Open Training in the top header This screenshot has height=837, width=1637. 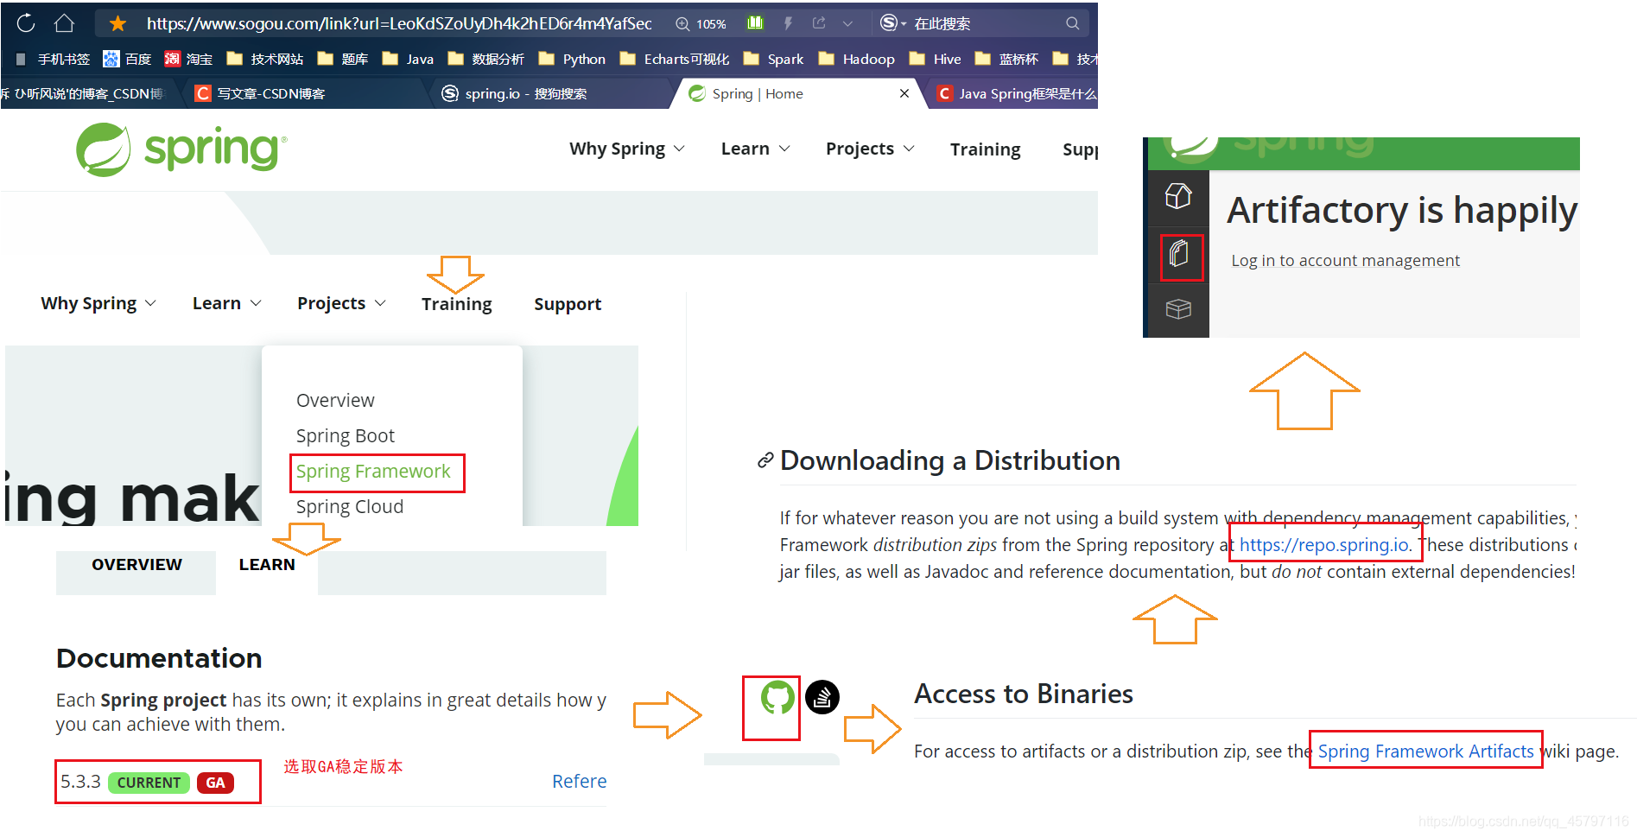click(985, 149)
